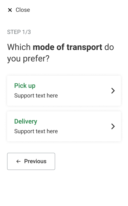Image resolution: width=128 pixels, height=206 pixels.
Task: Click the word STEP in step indicator
Action: (x=14, y=32)
